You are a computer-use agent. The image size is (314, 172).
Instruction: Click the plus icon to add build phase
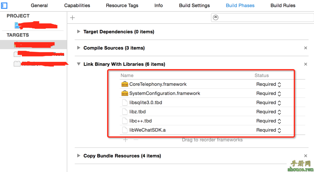[x=72, y=18]
